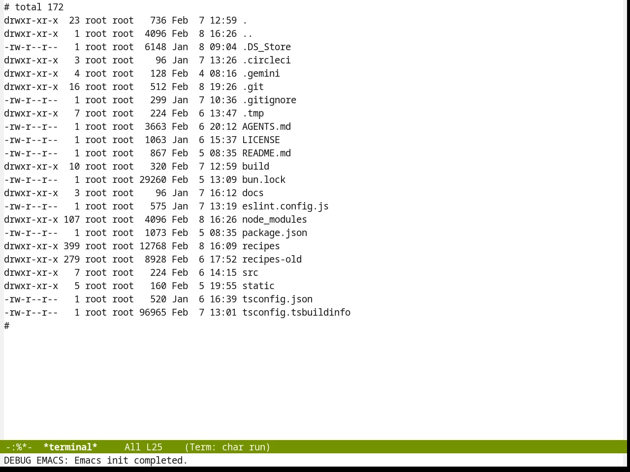Click the parent directory '..' entry

(x=248, y=33)
